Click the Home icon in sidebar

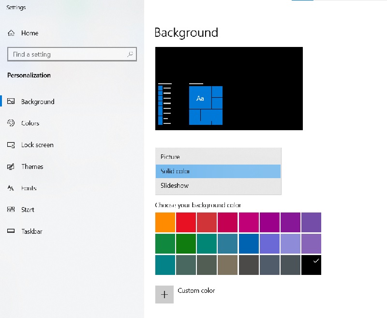(11, 33)
